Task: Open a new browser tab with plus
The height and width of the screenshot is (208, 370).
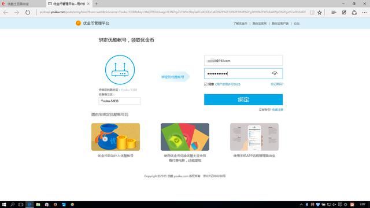Action: (97, 4)
